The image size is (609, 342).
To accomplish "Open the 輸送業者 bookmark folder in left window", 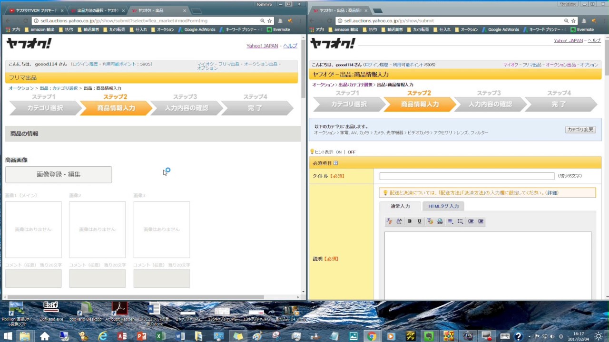I will coord(88,29).
